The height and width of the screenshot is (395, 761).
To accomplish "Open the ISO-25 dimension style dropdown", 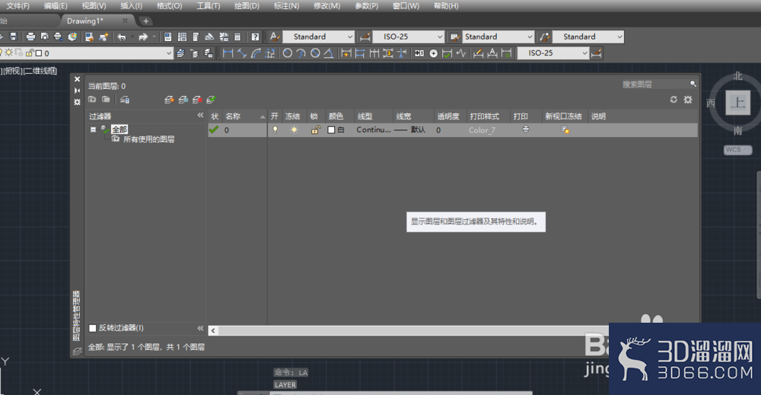I will click(x=408, y=37).
